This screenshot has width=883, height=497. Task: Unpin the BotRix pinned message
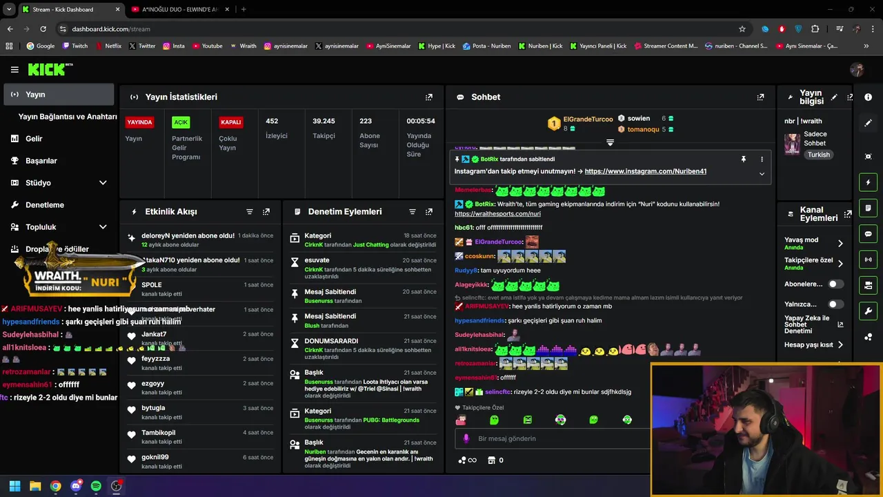[x=743, y=159]
